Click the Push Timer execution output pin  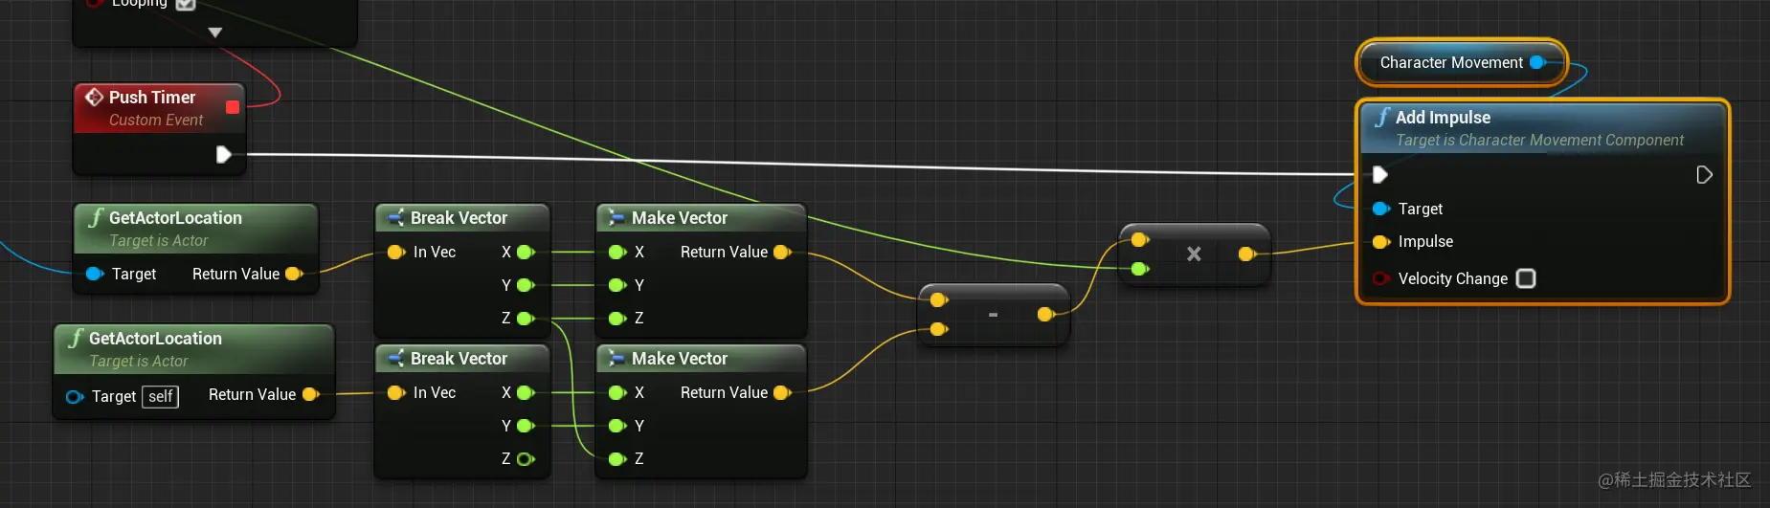(223, 154)
